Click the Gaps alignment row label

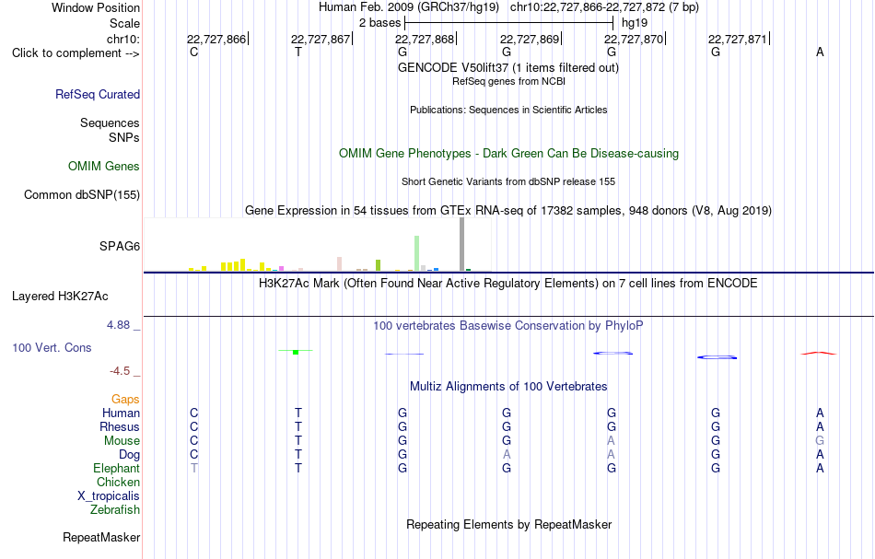coord(125,400)
